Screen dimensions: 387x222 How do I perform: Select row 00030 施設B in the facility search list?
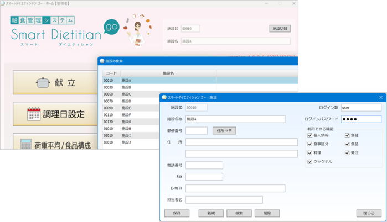tap(200, 87)
